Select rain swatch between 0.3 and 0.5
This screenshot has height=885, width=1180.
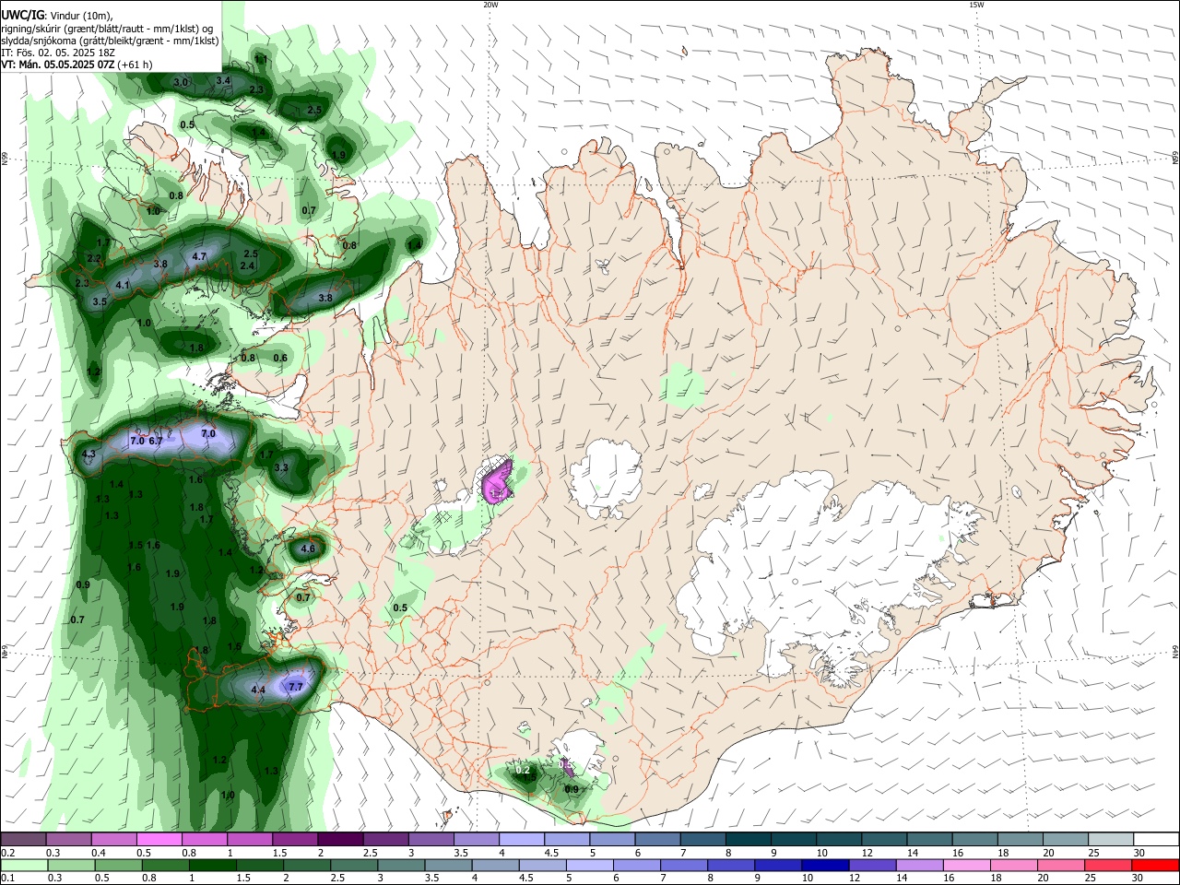(x=71, y=865)
